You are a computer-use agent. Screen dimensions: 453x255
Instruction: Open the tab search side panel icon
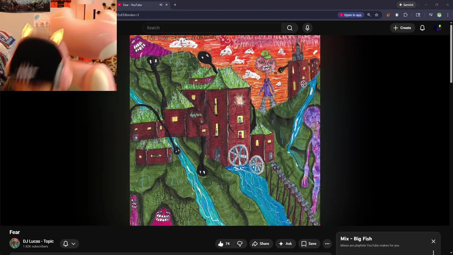pos(418,15)
